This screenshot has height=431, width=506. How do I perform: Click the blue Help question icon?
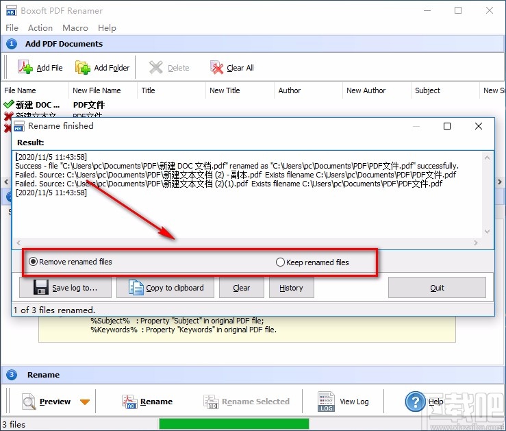point(416,402)
